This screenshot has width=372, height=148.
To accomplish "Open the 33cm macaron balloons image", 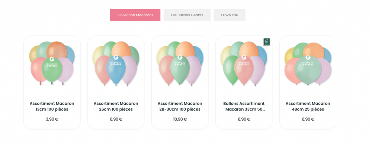I will pos(244,63).
